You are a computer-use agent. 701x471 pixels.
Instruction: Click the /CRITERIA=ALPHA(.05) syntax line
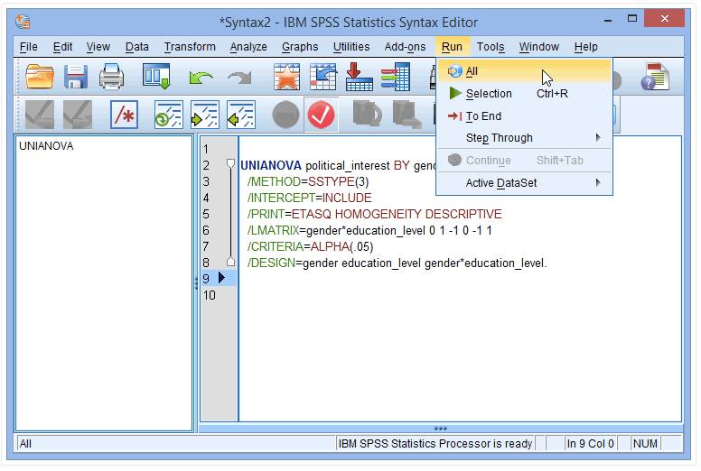[310, 247]
